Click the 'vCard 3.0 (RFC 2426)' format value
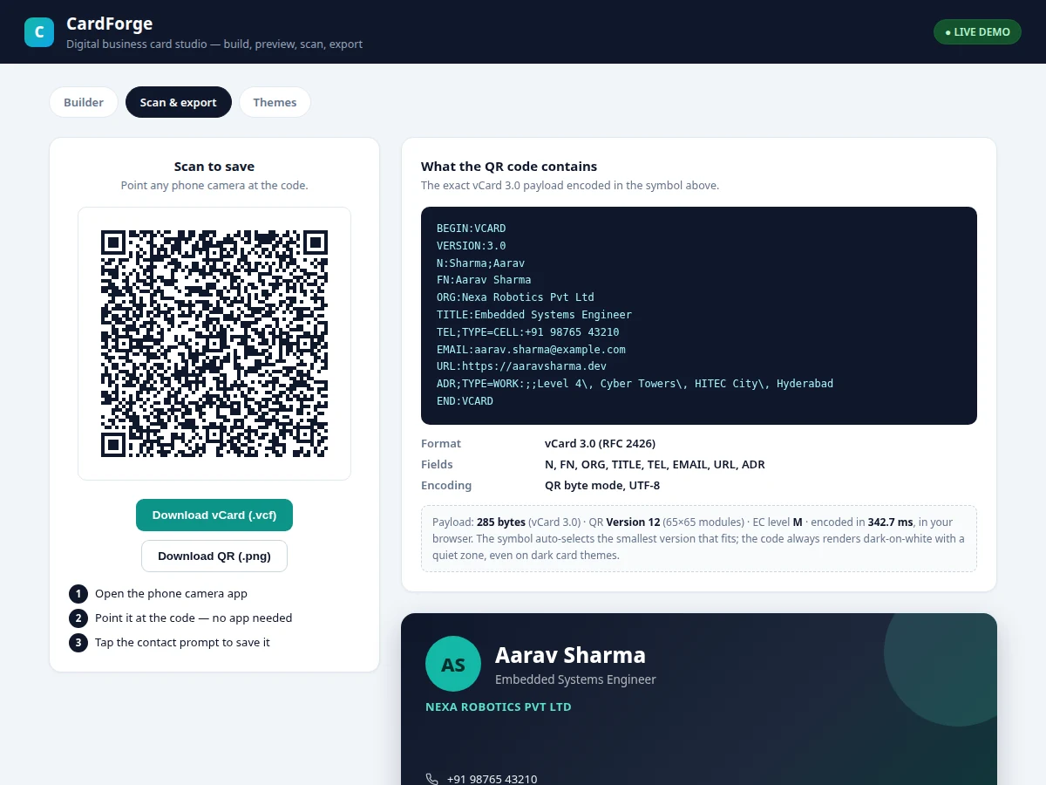 tap(601, 444)
